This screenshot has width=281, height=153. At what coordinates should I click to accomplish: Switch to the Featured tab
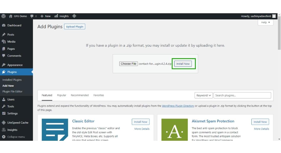(x=47, y=95)
